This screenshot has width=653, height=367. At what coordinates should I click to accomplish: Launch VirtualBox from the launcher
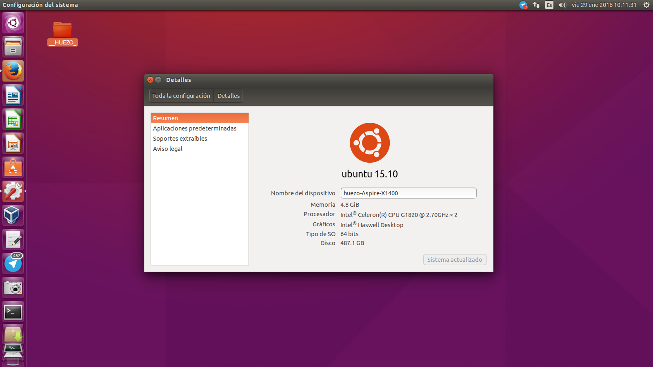(13, 215)
